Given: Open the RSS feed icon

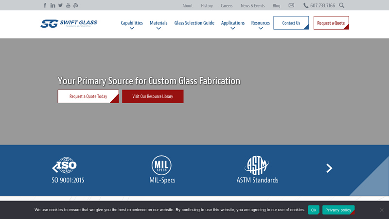Looking at the screenshot, I should [x=76, y=5].
